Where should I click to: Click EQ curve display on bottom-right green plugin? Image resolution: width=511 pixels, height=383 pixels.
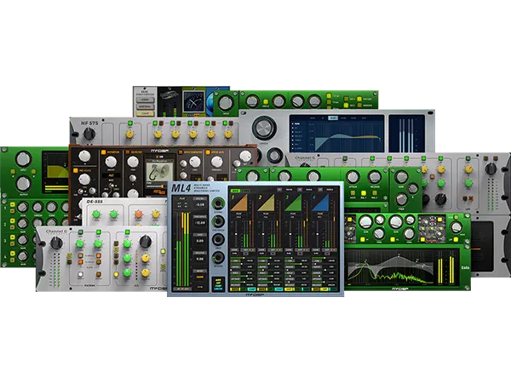point(390,268)
